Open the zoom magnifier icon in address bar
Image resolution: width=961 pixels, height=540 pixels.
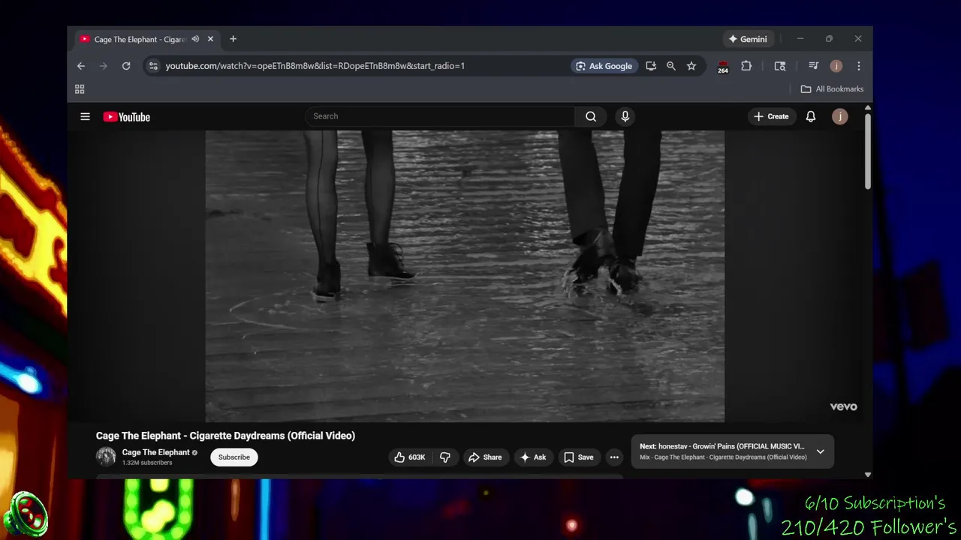click(671, 66)
